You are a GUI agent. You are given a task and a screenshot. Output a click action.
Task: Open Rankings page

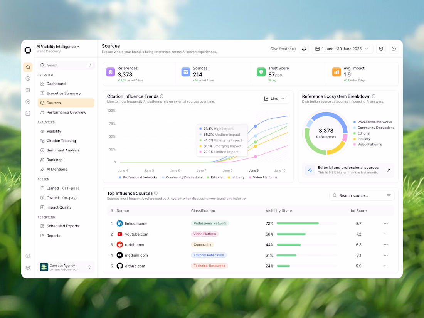[66, 160]
